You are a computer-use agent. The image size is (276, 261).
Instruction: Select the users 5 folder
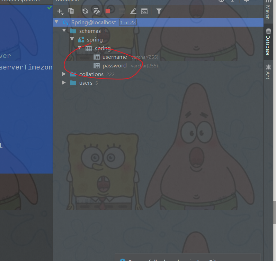click(88, 83)
